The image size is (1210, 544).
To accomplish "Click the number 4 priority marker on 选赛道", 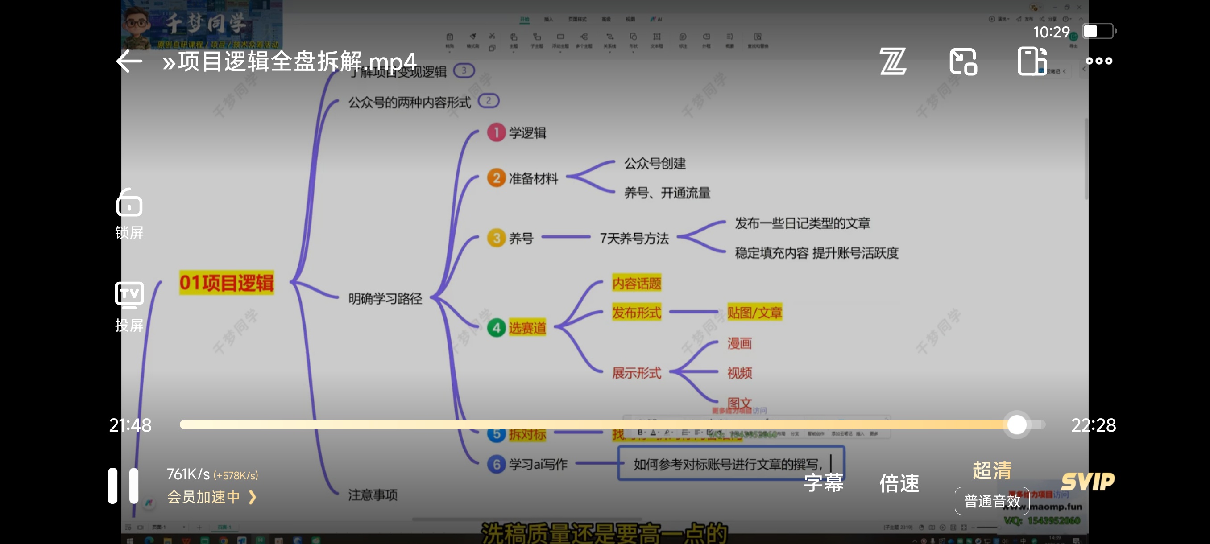I will [x=496, y=328].
